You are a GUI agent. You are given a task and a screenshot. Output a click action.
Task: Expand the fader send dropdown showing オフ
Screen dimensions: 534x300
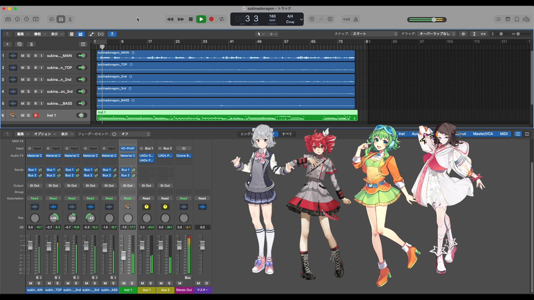135,134
